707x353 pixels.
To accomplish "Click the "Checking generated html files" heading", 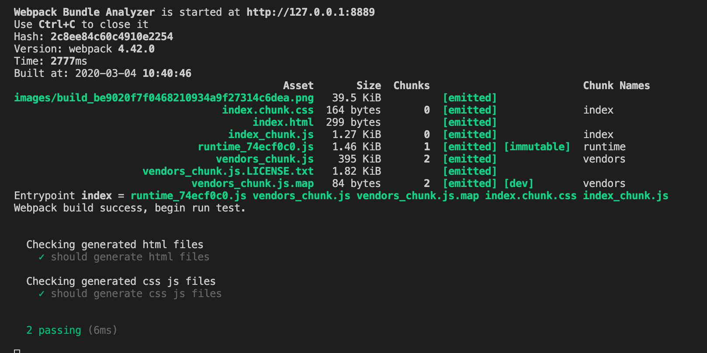I will point(114,245).
